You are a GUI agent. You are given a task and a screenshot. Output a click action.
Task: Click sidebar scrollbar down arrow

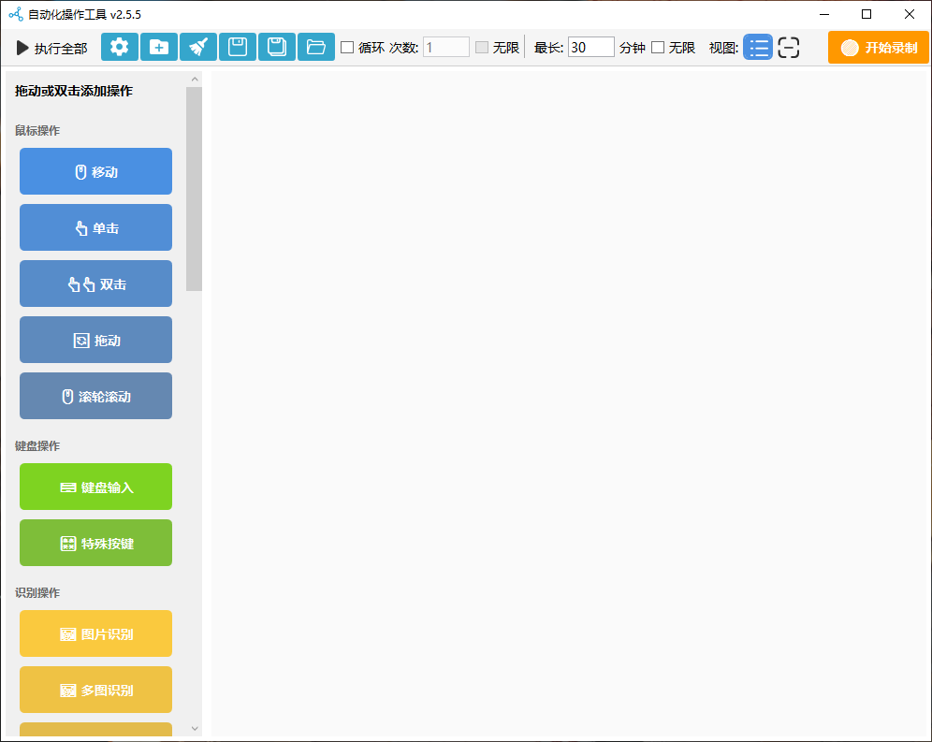tap(195, 728)
